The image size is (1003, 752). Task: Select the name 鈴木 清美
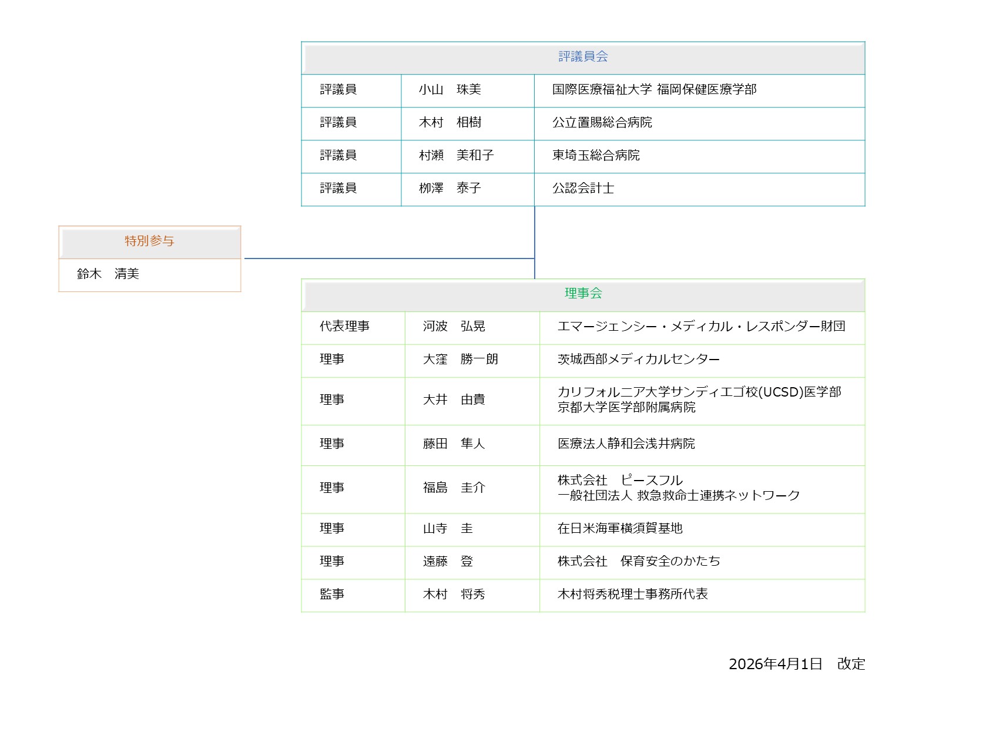108,274
